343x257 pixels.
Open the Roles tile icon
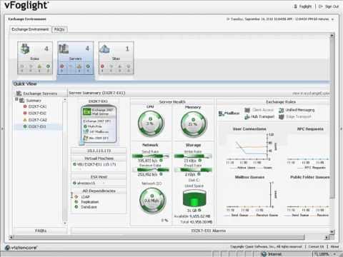[25, 49]
